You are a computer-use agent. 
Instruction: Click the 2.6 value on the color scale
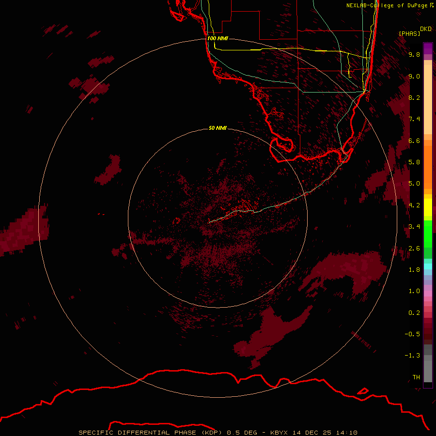(414, 249)
